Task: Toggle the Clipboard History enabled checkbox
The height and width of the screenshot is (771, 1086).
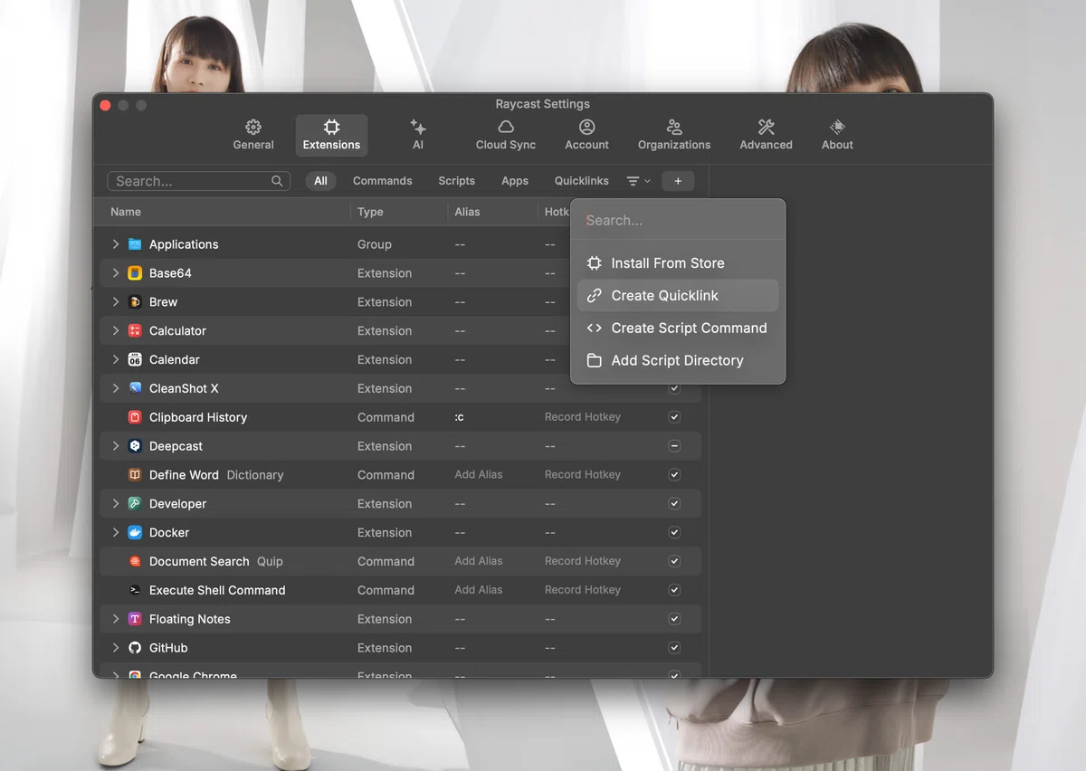Action: click(674, 417)
